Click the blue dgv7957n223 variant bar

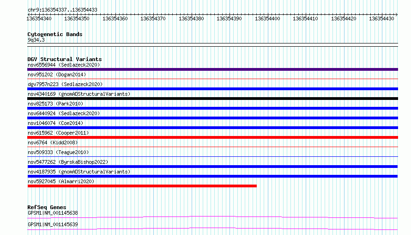(x=212, y=89)
